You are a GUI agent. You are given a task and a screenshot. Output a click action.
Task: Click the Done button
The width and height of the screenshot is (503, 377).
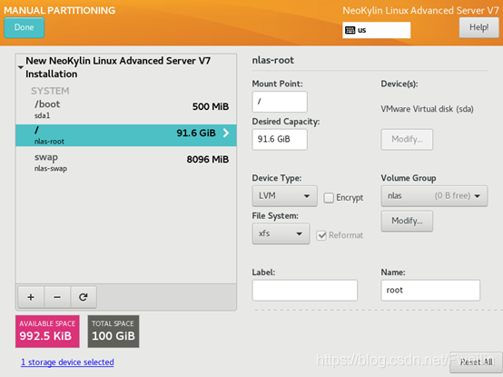coord(24,27)
